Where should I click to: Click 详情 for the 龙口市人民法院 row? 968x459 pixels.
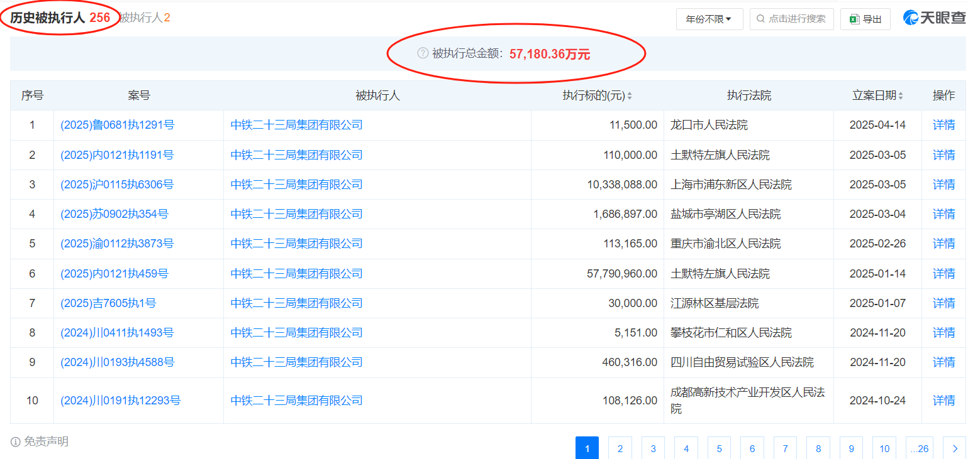(x=943, y=125)
